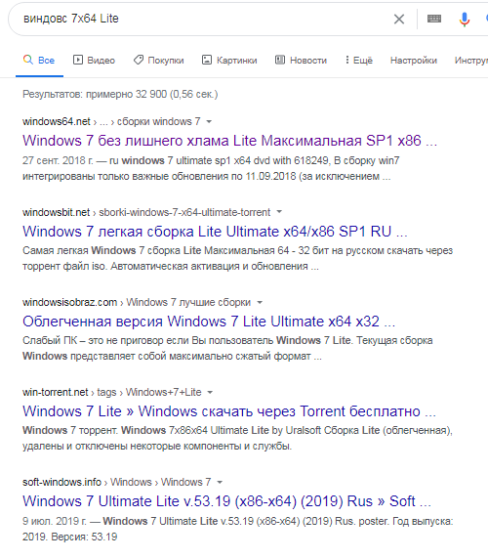Expand dropdown arrow next to win-torrent.net breadcrumb
Screen dimensions: 488x559
(210, 393)
